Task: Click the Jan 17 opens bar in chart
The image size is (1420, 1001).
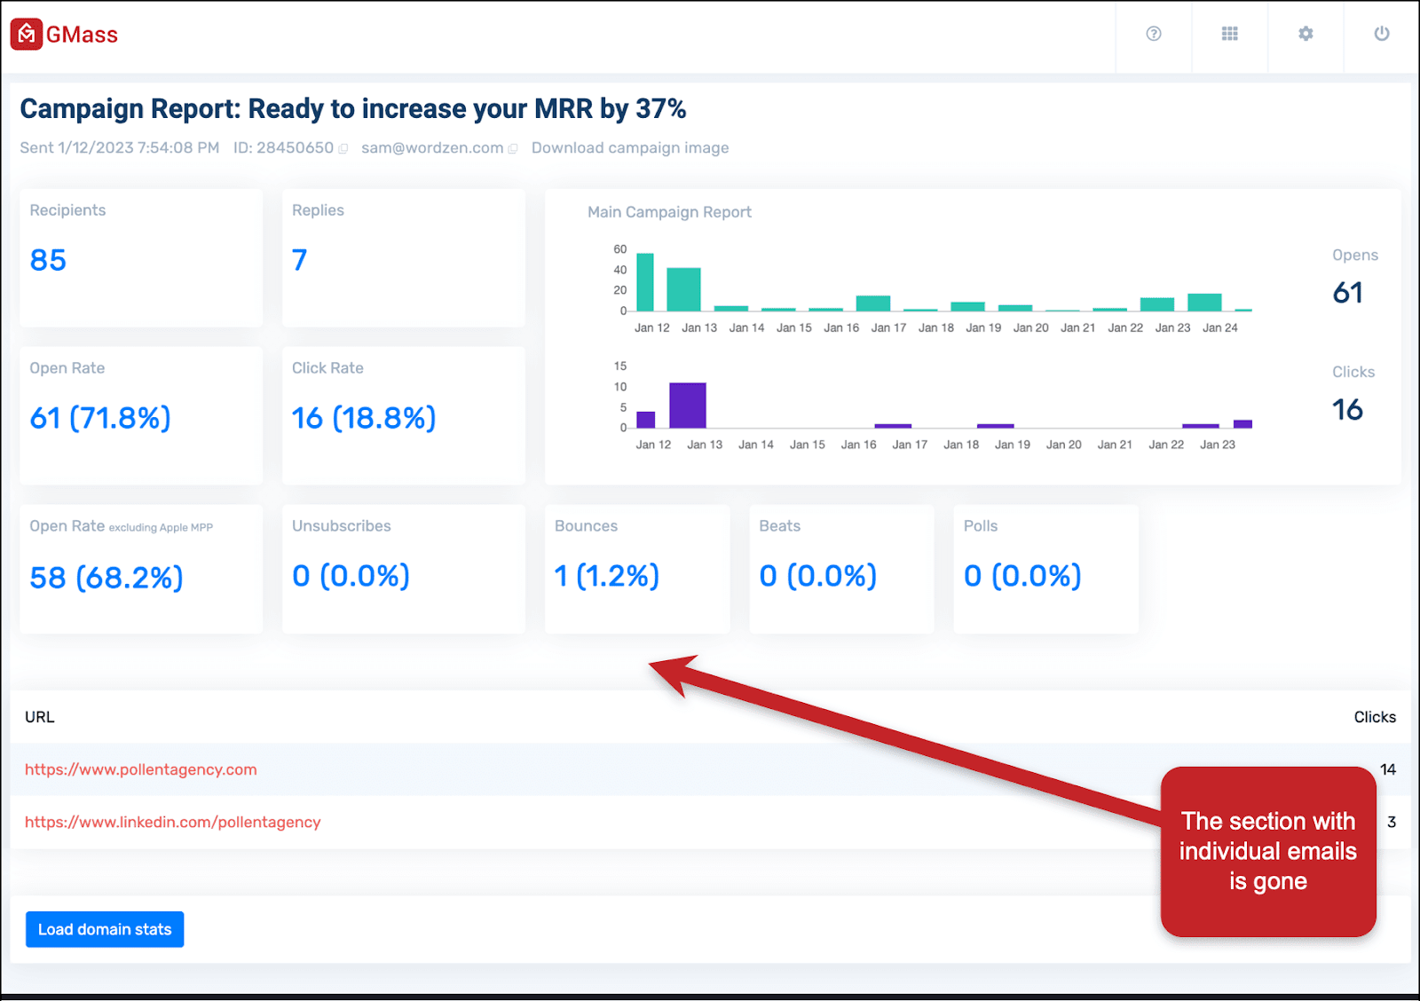Action: (873, 303)
